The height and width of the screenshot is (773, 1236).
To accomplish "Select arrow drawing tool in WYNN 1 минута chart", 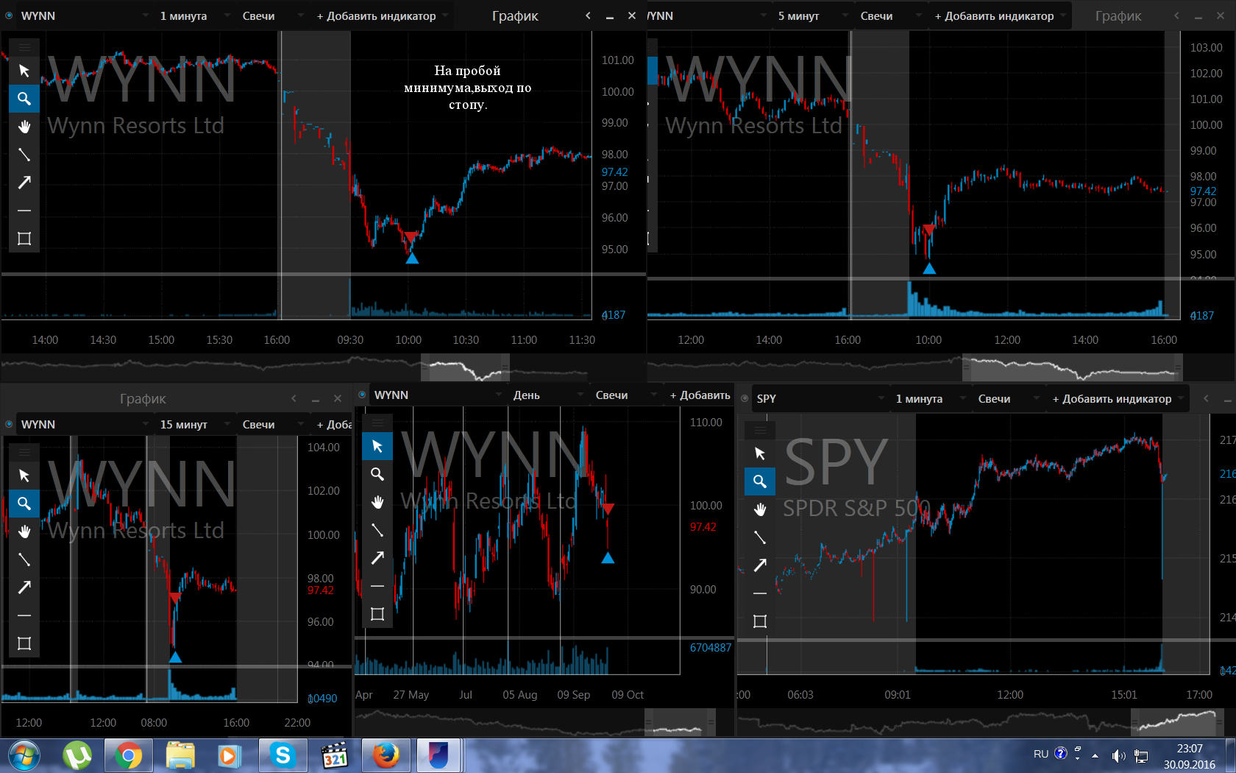I will 24,183.
